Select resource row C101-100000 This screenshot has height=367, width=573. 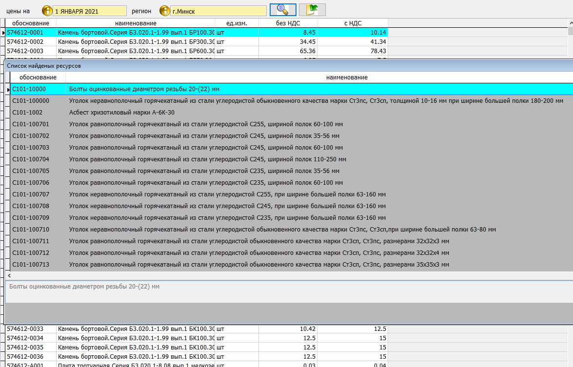tap(292, 101)
